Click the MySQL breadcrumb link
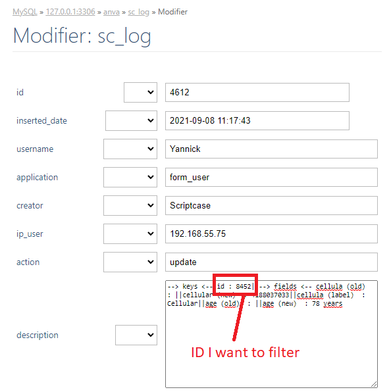 click(x=25, y=12)
